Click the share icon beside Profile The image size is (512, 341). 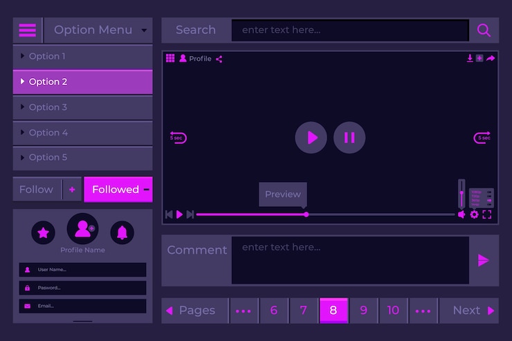(x=219, y=59)
